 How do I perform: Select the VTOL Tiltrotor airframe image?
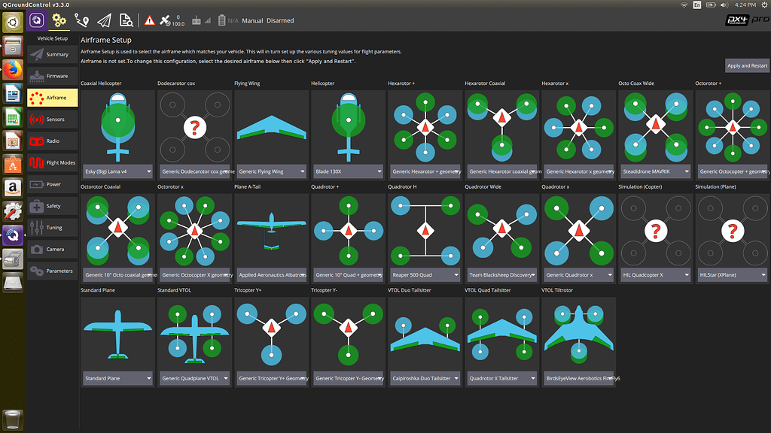578,333
